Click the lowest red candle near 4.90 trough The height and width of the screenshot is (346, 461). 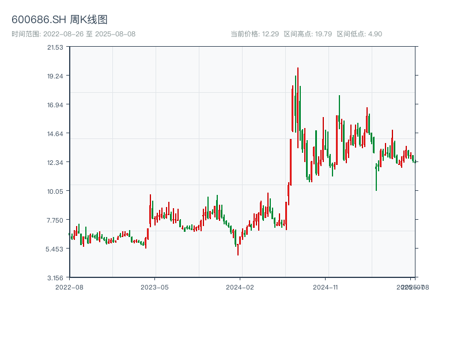click(238, 250)
